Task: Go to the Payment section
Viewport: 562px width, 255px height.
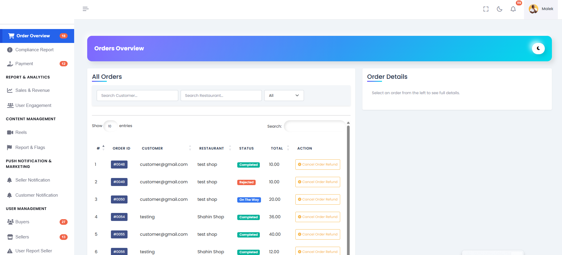Action: [37, 64]
